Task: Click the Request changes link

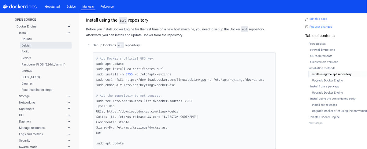Action: click(321, 27)
